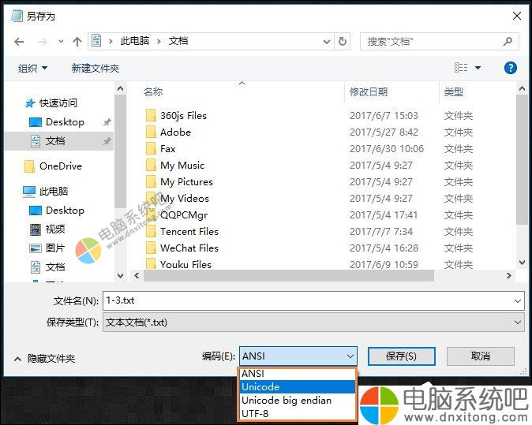Sort by the 修改日期 column header
The image size is (532, 425).
tap(369, 91)
